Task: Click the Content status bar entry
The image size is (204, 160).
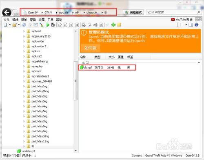Action: (137, 156)
